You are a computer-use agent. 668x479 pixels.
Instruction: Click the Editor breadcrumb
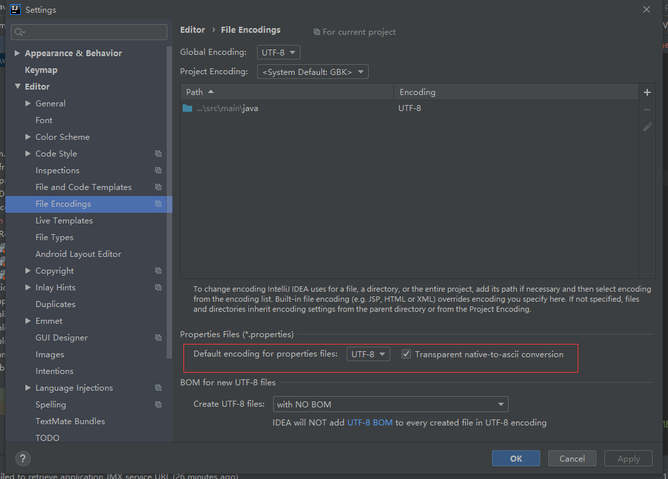[x=192, y=30]
